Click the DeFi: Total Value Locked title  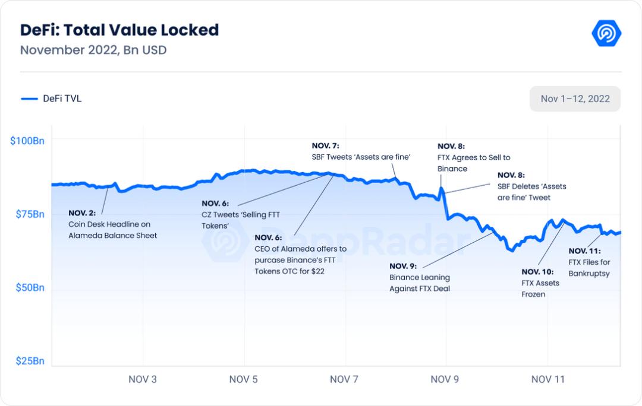click(x=119, y=30)
